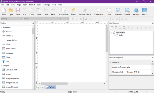Click the Redo arrow icon
Viewport: 154px width, 93px height.
click(53, 11)
